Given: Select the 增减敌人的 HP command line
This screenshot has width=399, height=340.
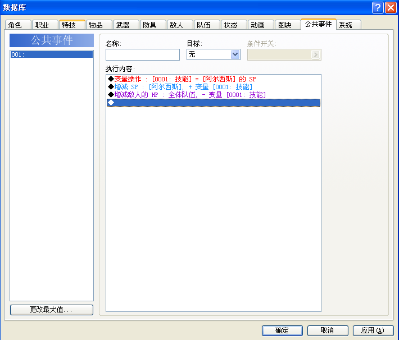Looking at the screenshot, I should [x=213, y=95].
